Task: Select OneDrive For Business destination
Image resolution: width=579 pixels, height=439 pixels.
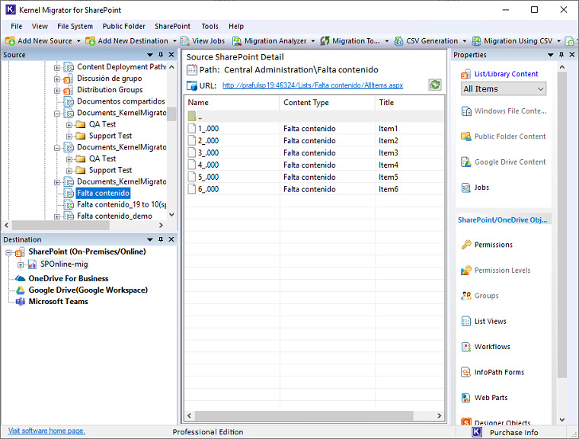Action: coord(69,279)
